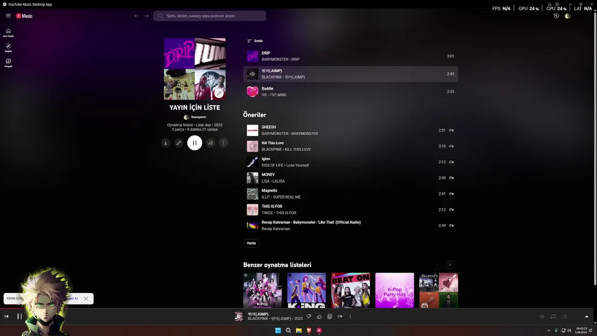The image size is (597, 336).
Task: Download the YAYIN İÇİN LİSTE playlist
Action: [x=165, y=143]
